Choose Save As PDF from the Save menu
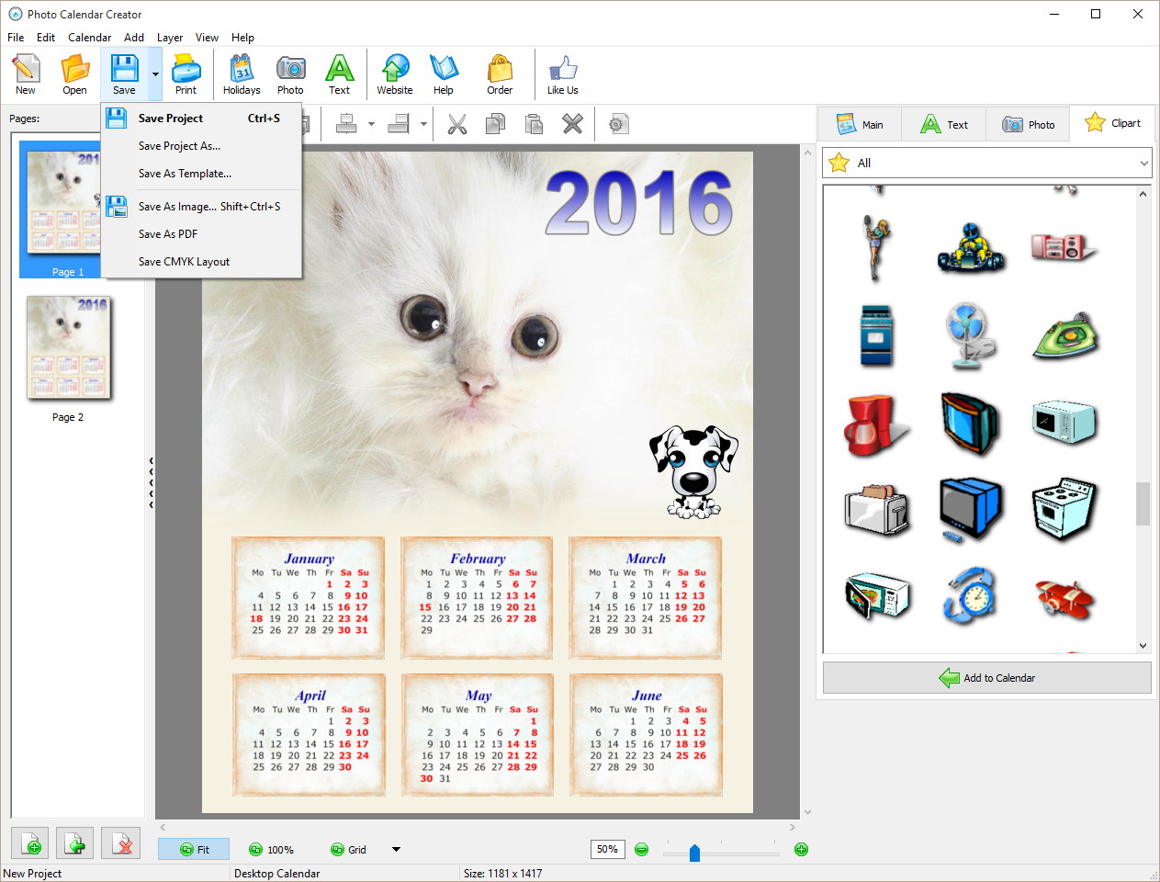Image resolution: width=1160 pixels, height=882 pixels. click(x=167, y=233)
